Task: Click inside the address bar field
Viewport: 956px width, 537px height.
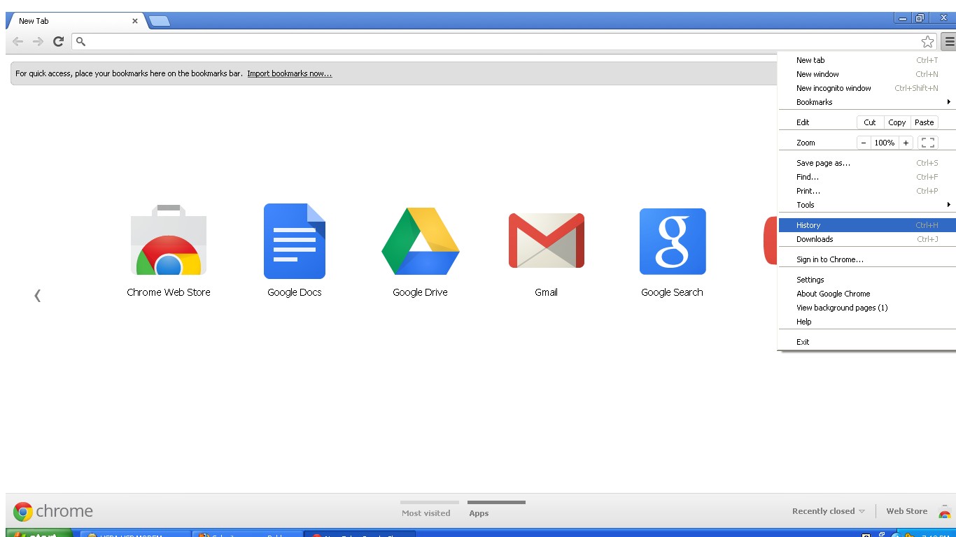Action: click(490, 42)
